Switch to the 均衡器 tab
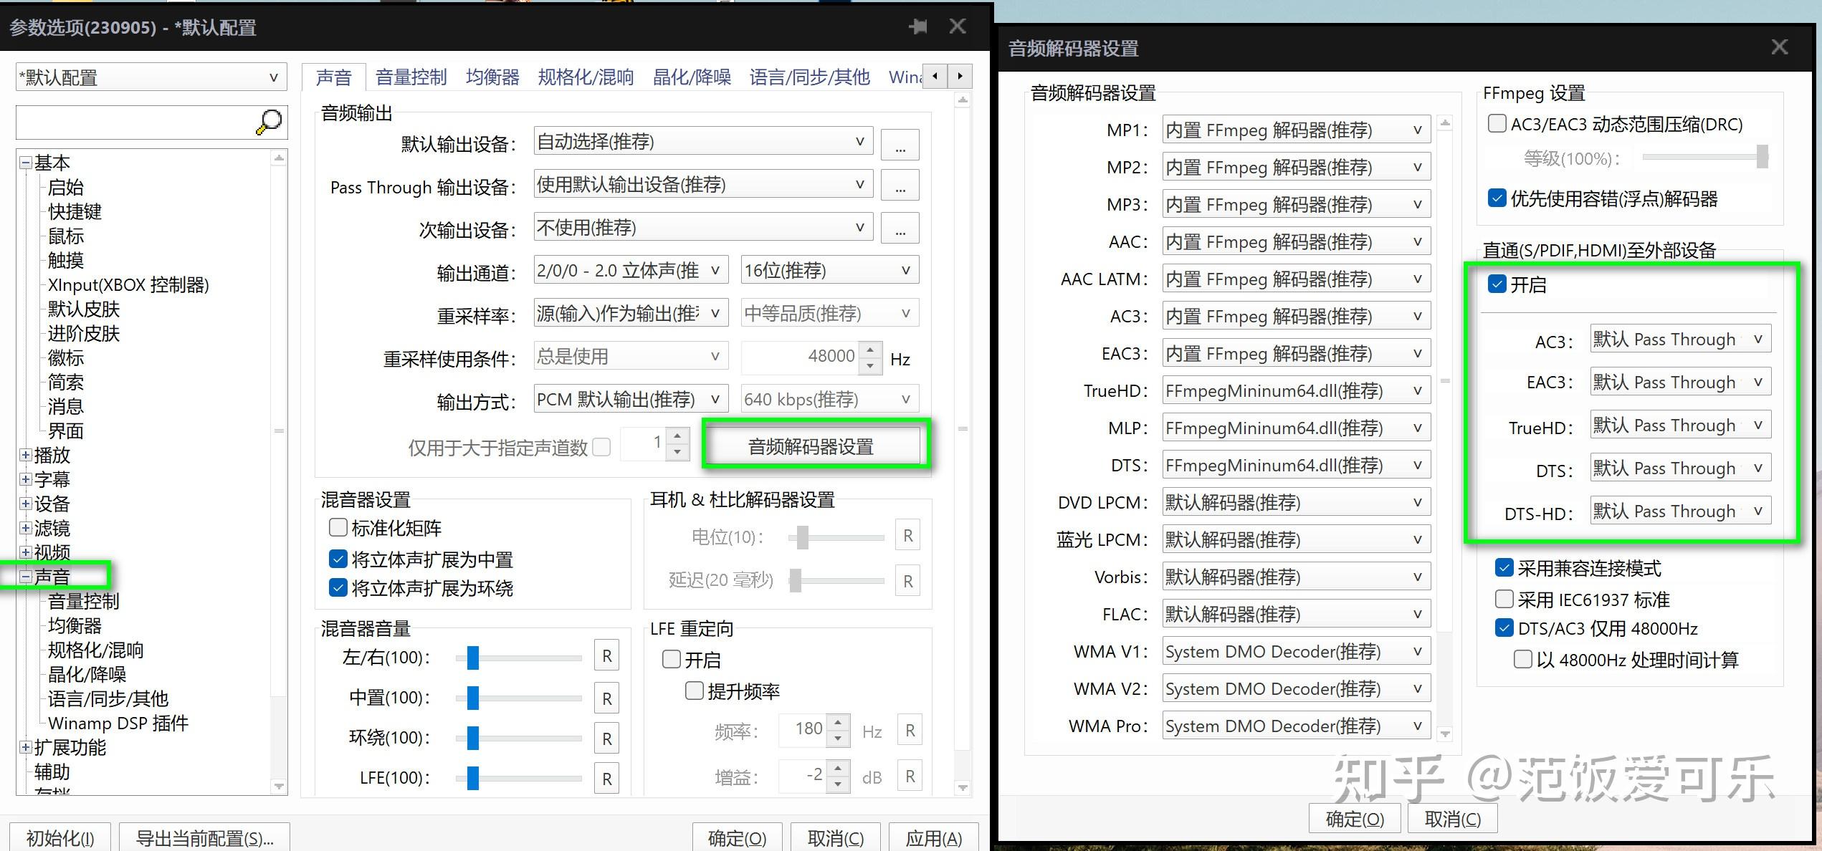 click(492, 77)
